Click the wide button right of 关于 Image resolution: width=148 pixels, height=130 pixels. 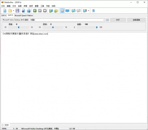[136, 20]
